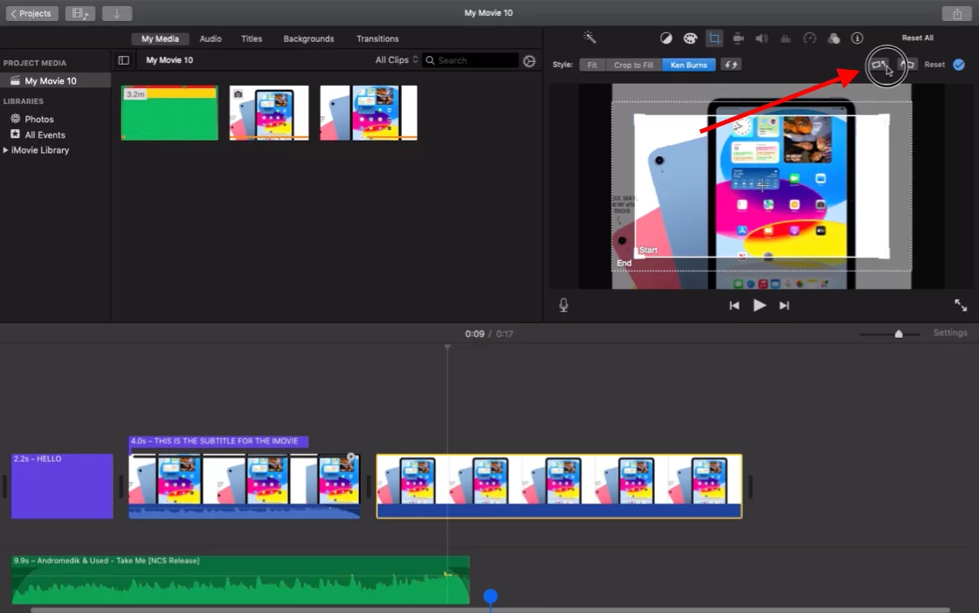The height and width of the screenshot is (613, 979).
Task: Open the Backgrounds tab
Action: [x=308, y=38]
